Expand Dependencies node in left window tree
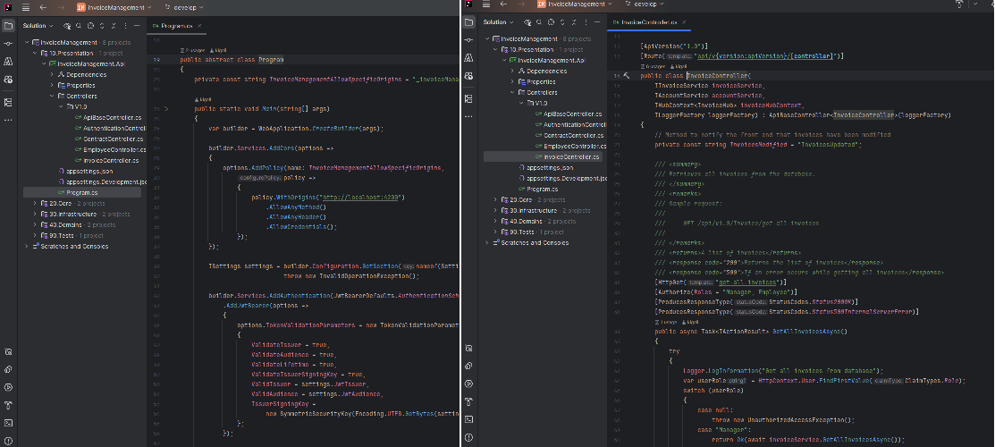The height and width of the screenshot is (447, 995). pos(53,75)
